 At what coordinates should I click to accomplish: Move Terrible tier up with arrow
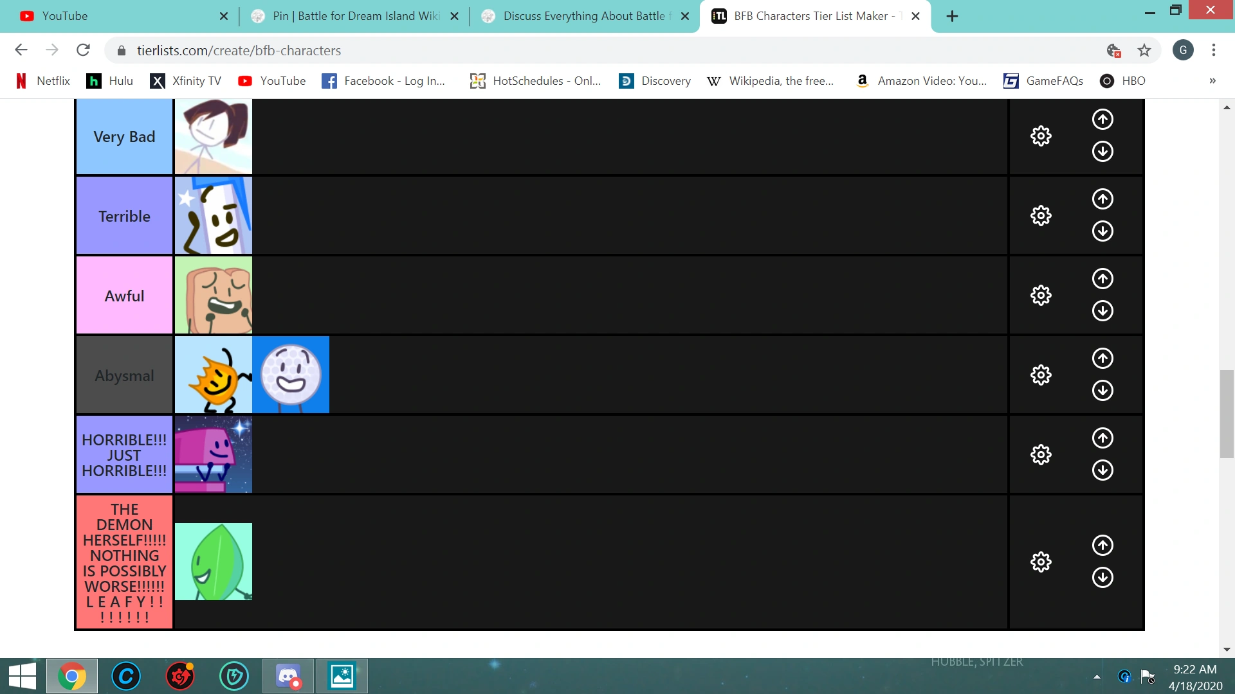(1102, 199)
